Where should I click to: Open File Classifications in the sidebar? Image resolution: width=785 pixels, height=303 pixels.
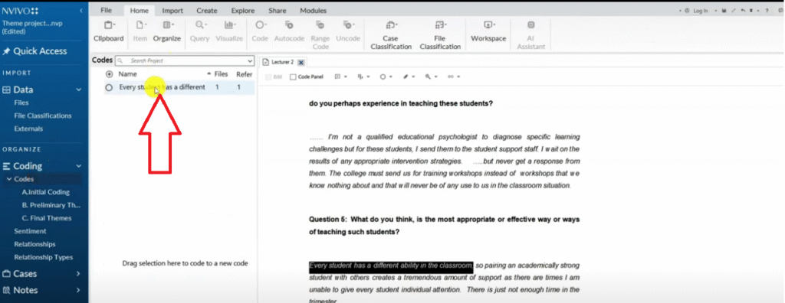(x=43, y=116)
